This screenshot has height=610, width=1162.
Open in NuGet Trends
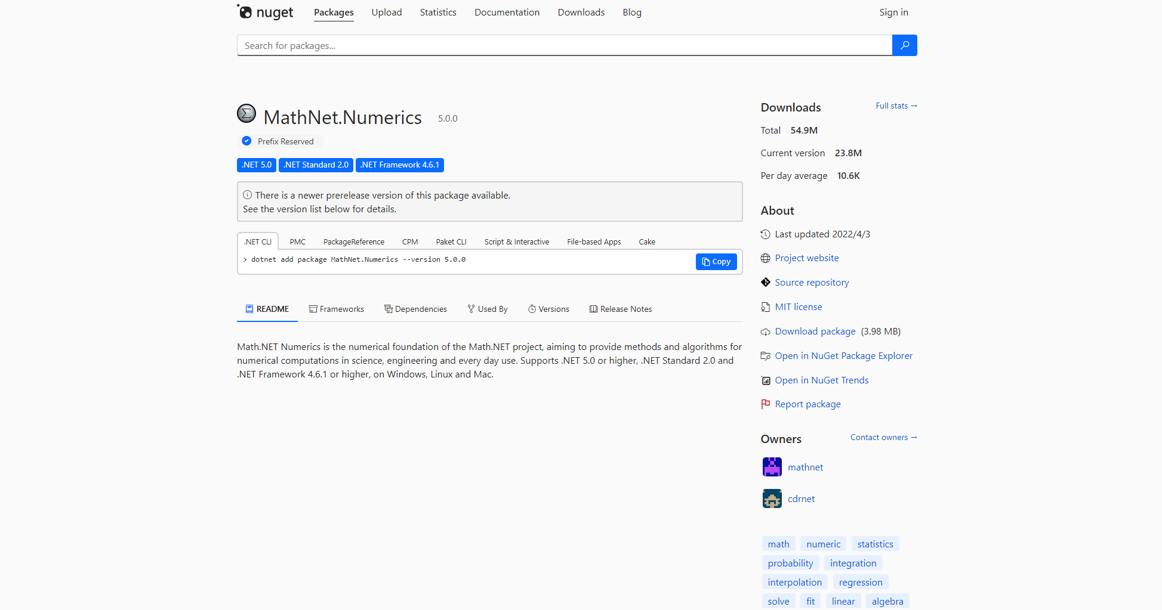[821, 380]
